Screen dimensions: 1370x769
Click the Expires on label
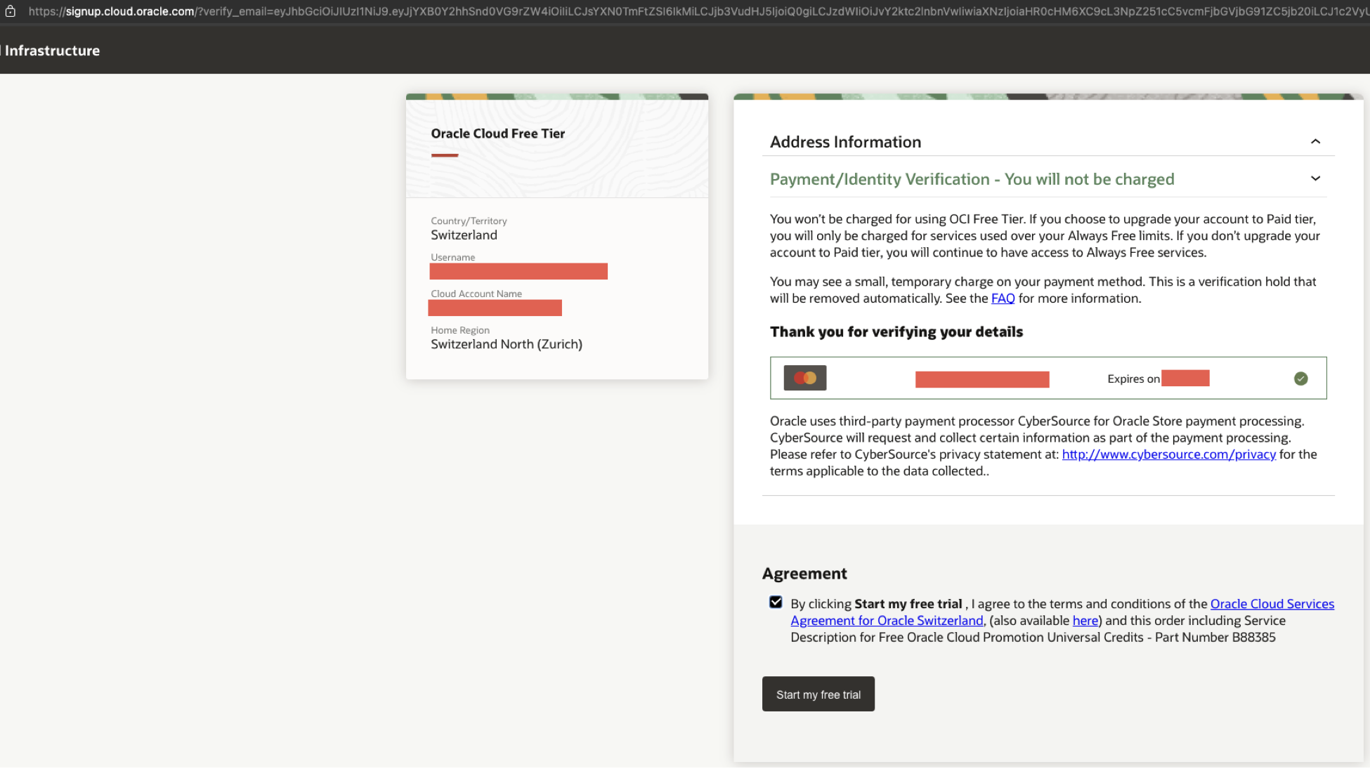tap(1133, 379)
